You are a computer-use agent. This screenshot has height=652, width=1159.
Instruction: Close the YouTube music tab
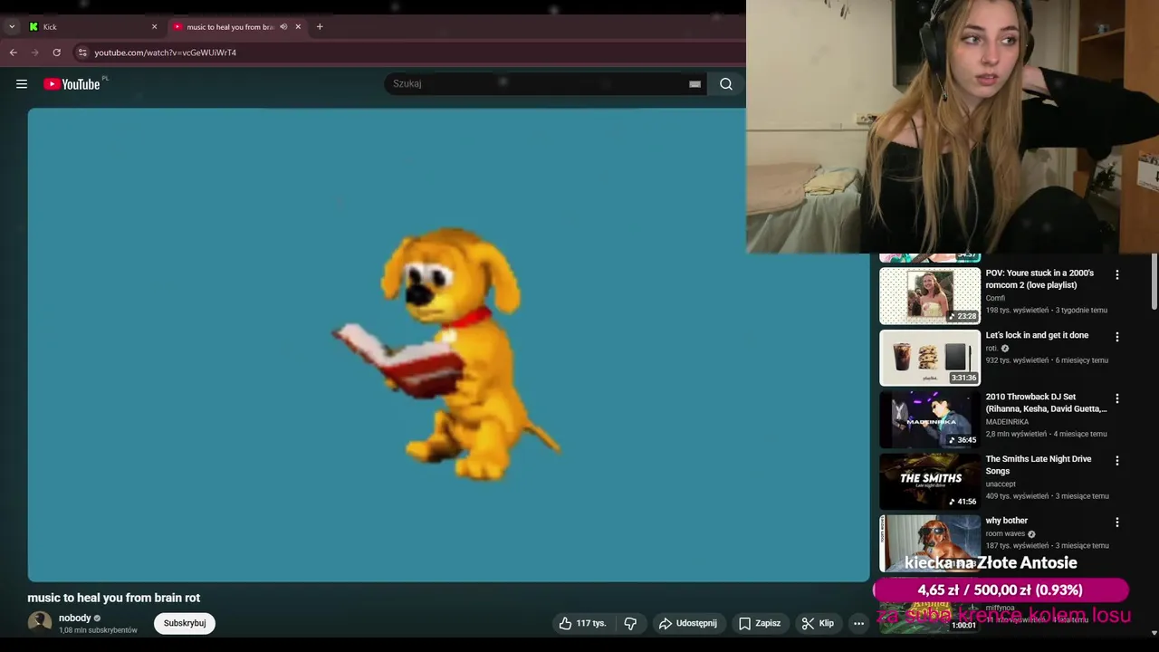click(298, 27)
